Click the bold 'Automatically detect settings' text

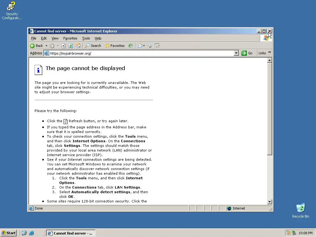[x=101, y=192]
